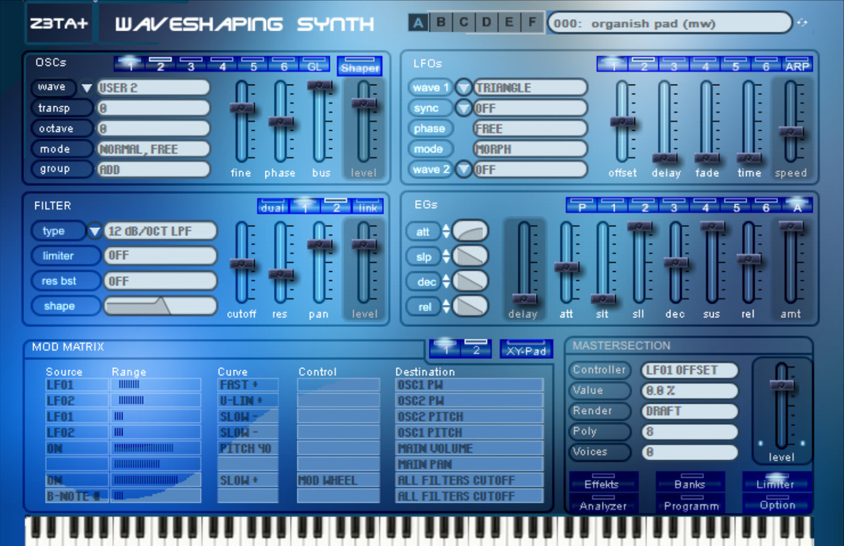Image resolution: width=844 pixels, height=546 pixels.
Task: Switch to mod matrix page 2
Action: coord(476,348)
